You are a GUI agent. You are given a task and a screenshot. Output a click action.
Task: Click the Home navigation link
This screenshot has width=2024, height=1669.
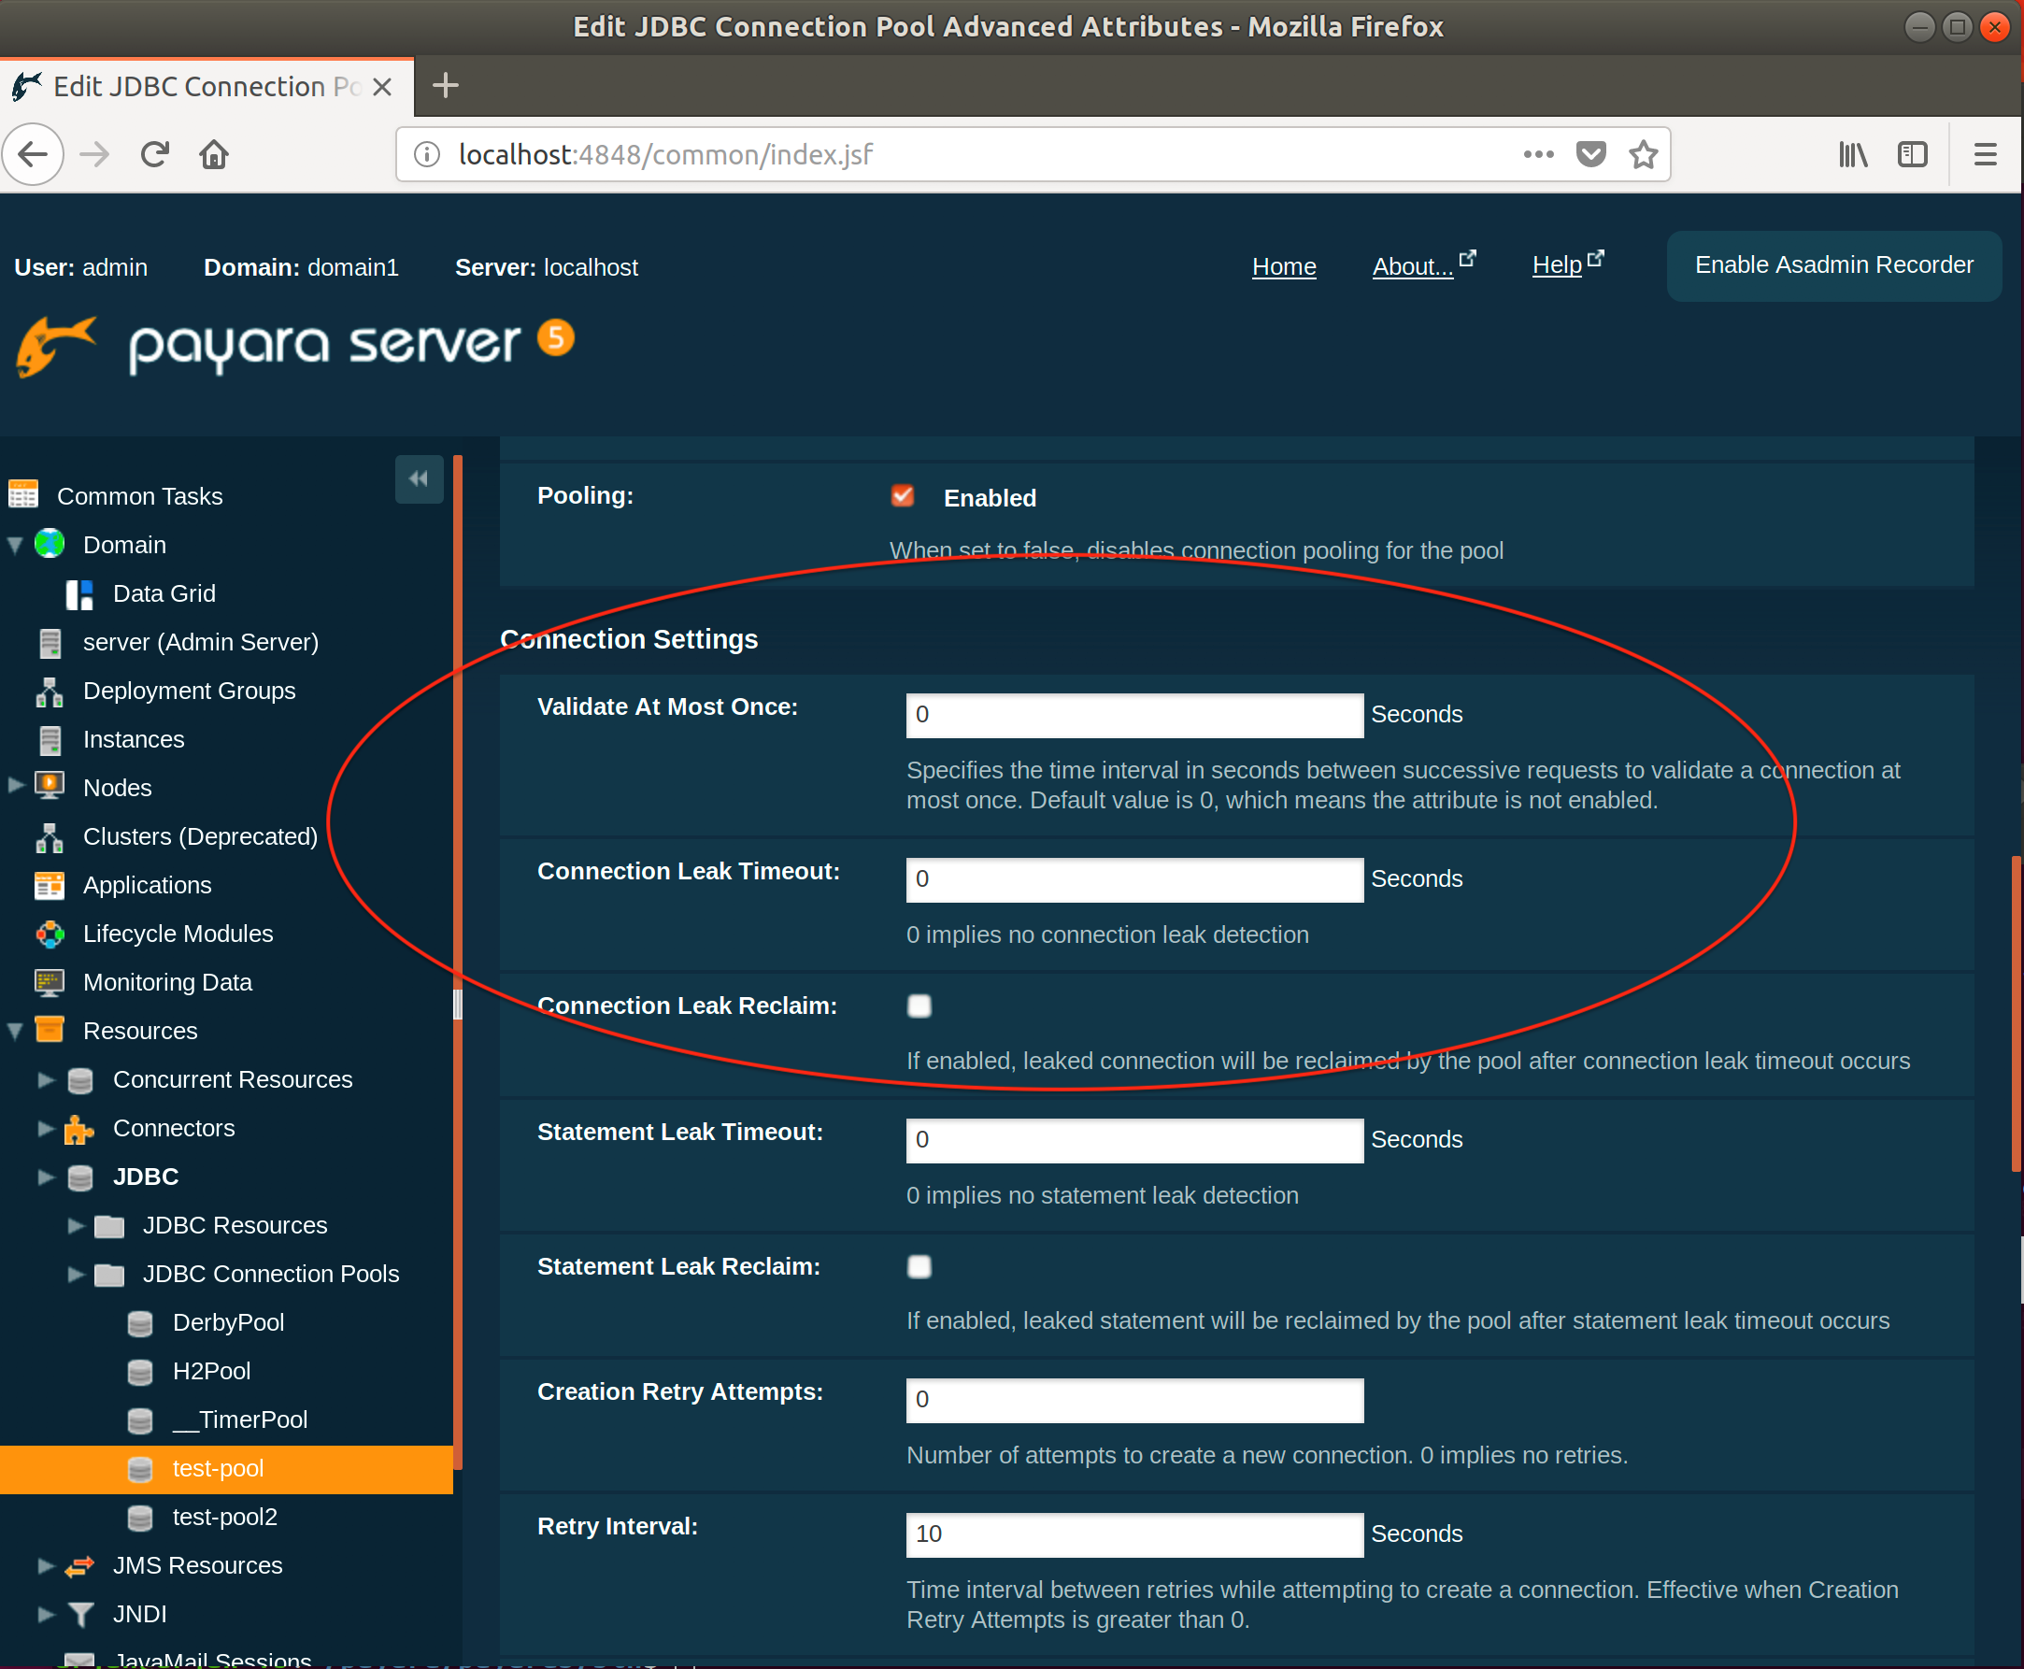click(1283, 264)
